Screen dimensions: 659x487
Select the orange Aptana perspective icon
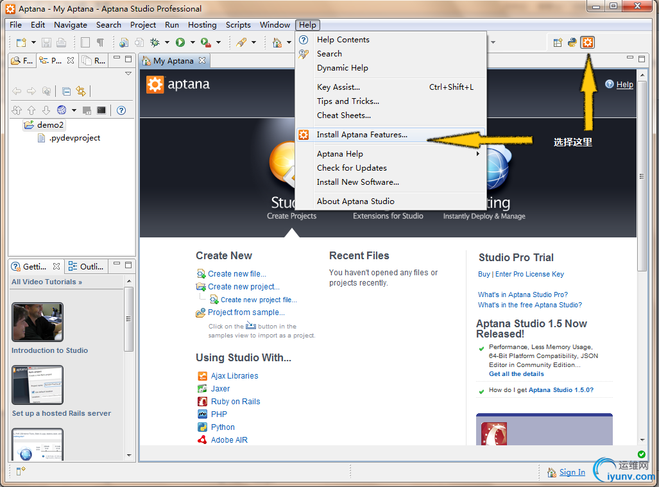click(588, 42)
